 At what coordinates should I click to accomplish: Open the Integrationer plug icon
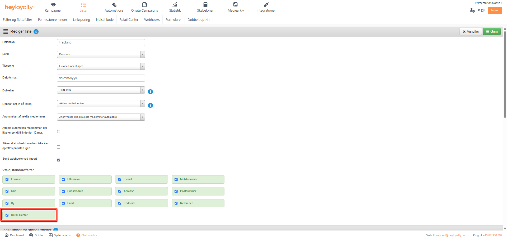(x=266, y=5)
